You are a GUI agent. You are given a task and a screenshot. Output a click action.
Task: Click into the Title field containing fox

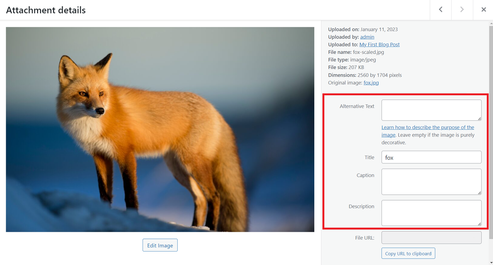point(431,157)
